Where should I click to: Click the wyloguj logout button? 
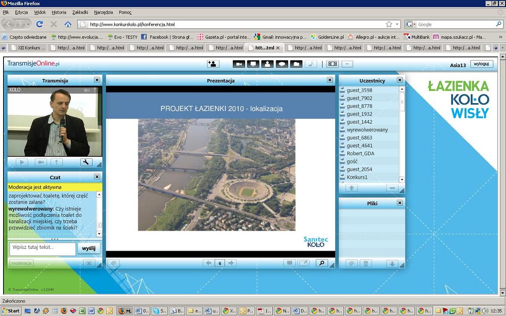tap(481, 64)
